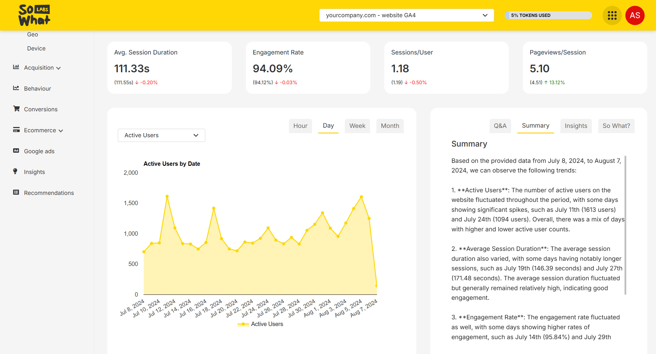656x354 pixels.
Task: Click the -0.50% change value
Action: click(x=418, y=82)
